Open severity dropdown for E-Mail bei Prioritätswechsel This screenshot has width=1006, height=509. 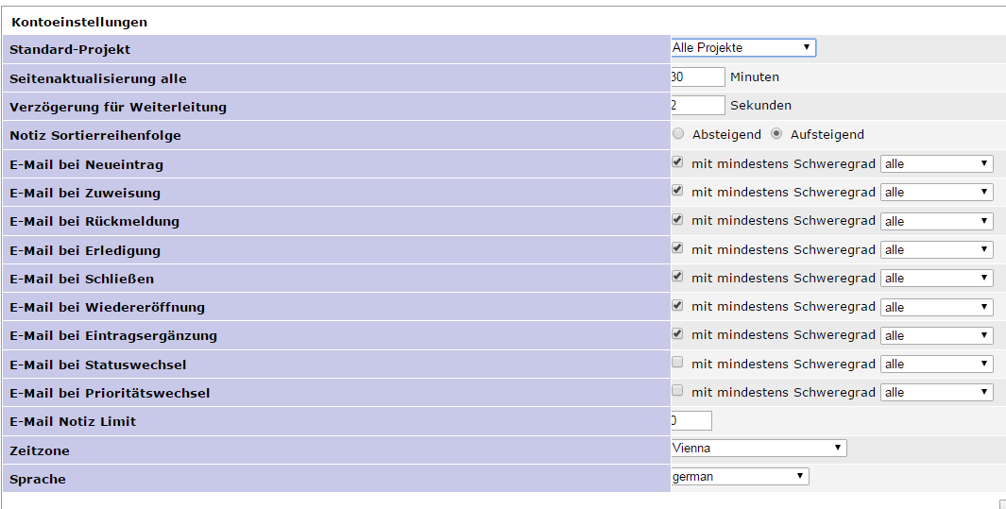(x=937, y=392)
